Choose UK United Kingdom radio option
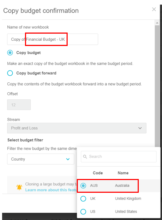Image resolution: width=162 pixels, height=220 pixels. point(83,198)
